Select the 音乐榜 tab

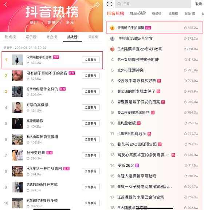click(x=190, y=13)
